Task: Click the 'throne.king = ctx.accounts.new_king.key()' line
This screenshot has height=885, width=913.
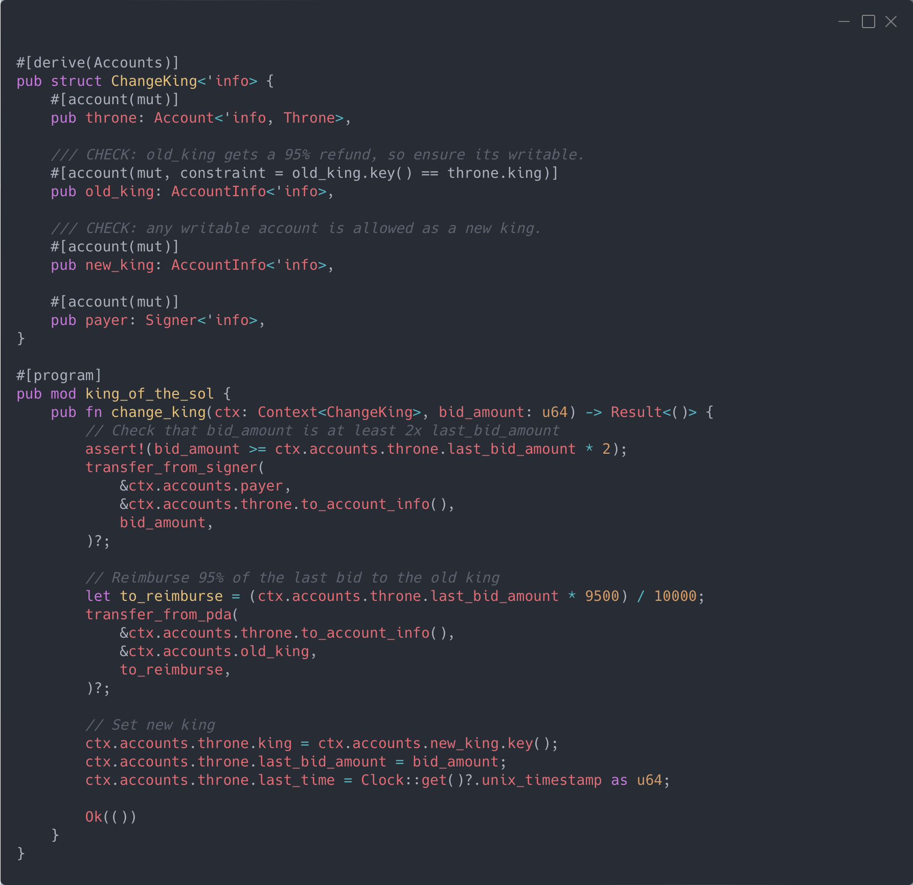Action: [322, 743]
